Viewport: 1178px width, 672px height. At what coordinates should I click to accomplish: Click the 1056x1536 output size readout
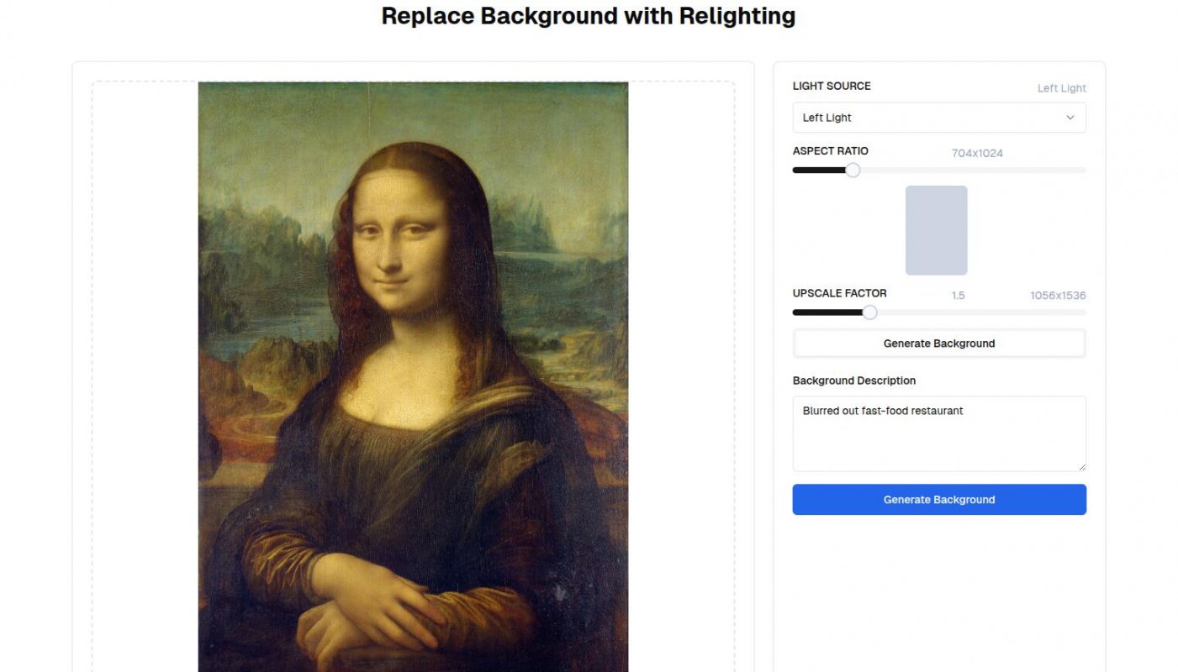[x=1058, y=296]
